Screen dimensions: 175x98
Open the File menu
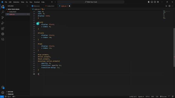6,2
